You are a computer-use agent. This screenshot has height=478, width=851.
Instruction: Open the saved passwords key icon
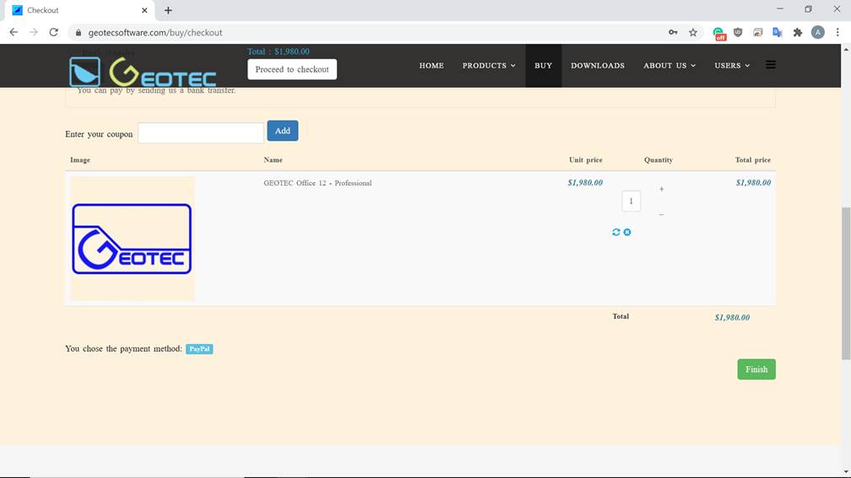[x=673, y=33]
